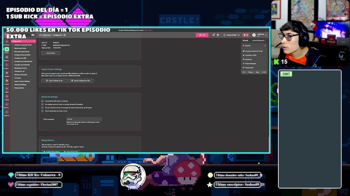
Task: Toggle 'Use localized gift names in overlays'
Action: point(42,101)
